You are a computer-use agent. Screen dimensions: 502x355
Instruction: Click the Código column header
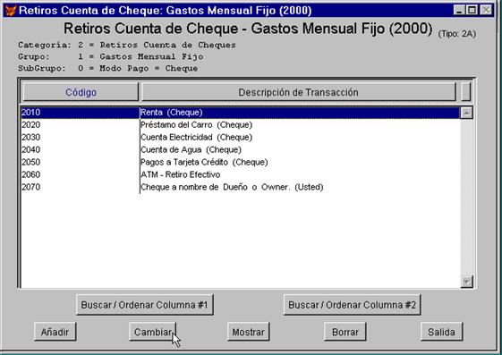(81, 92)
